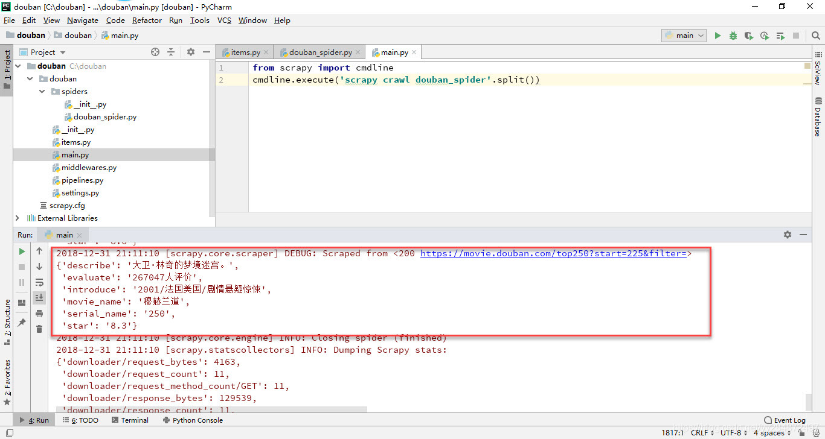Open the Refactor menu
This screenshot has height=439, width=825.
[x=147, y=20]
